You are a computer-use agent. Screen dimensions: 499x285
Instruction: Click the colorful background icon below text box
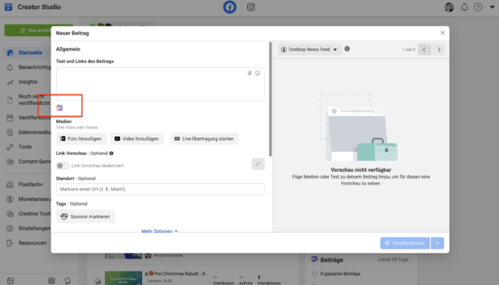(60, 108)
